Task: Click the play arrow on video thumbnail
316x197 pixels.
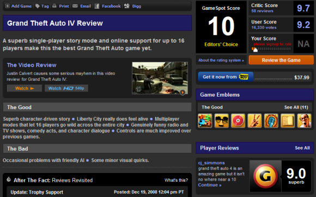Action: 183,92
